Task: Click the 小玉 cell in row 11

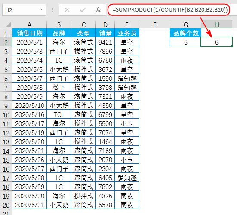Action: 127,123
